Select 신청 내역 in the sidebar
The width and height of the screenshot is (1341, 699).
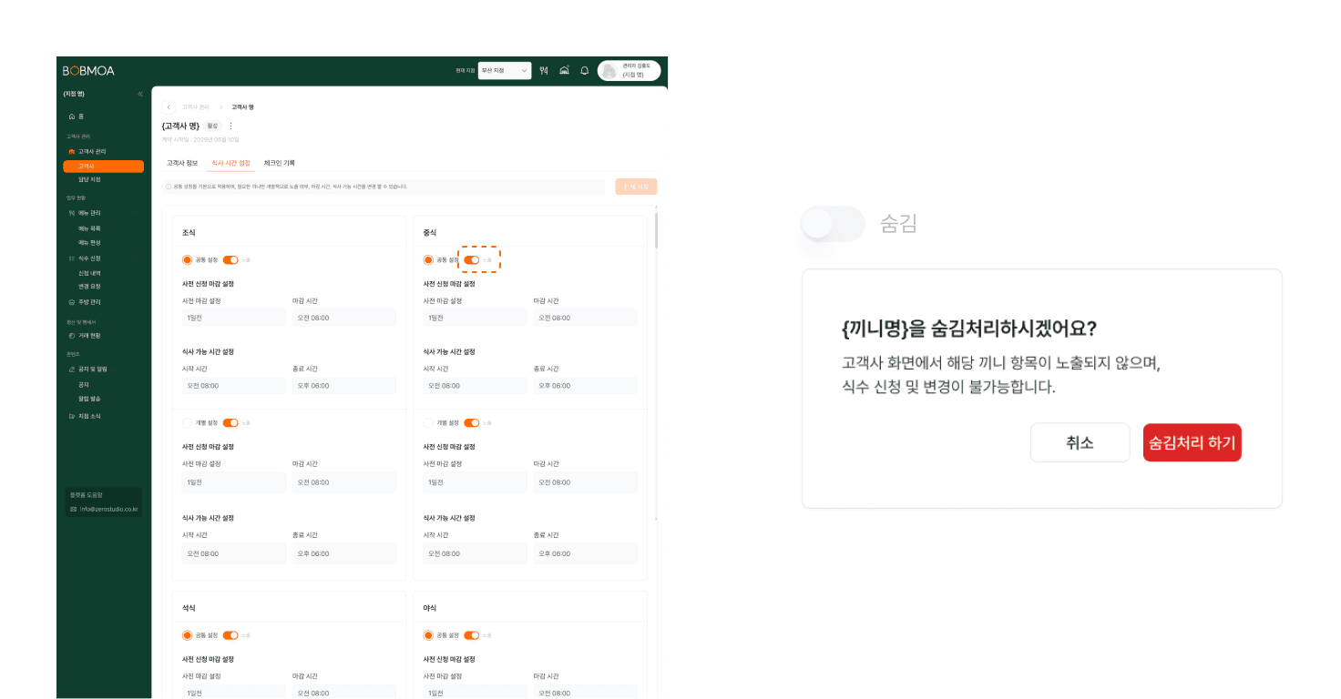tap(89, 273)
